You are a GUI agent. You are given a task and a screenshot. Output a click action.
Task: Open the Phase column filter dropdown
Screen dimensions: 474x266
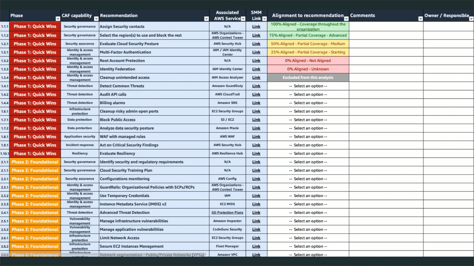coord(58,19)
